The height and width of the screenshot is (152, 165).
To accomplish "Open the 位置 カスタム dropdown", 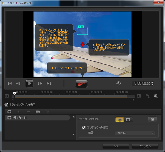I will pyautogui.click(x=135, y=133).
